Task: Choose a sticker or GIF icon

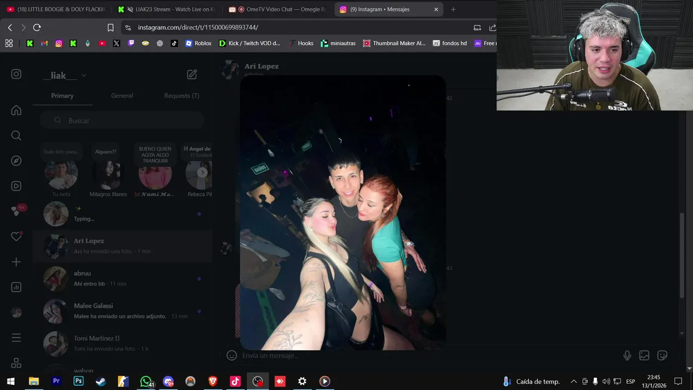Action: [662, 355]
